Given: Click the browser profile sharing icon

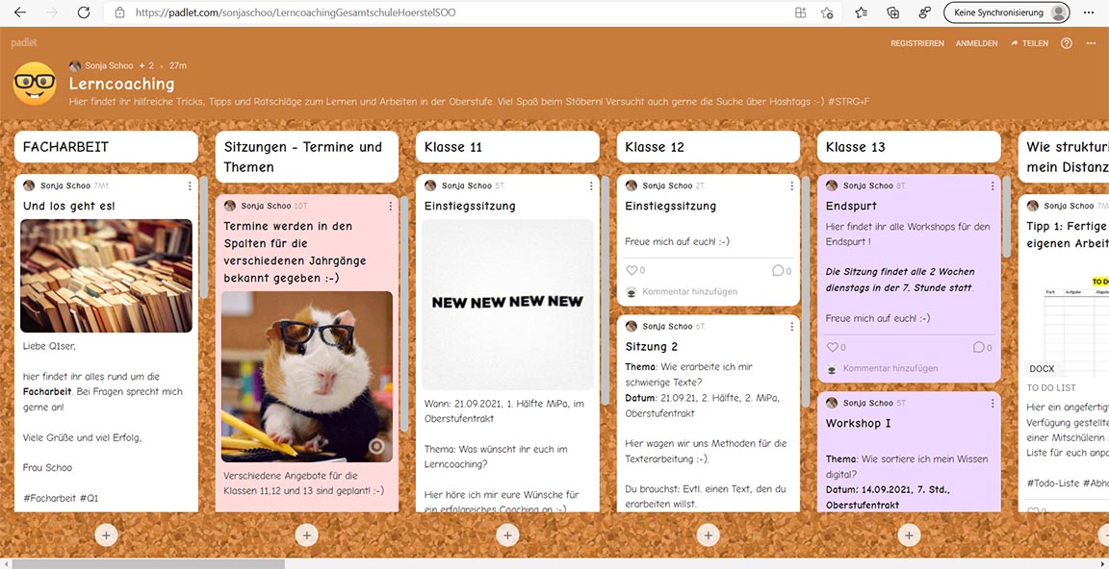Looking at the screenshot, I should (x=924, y=12).
